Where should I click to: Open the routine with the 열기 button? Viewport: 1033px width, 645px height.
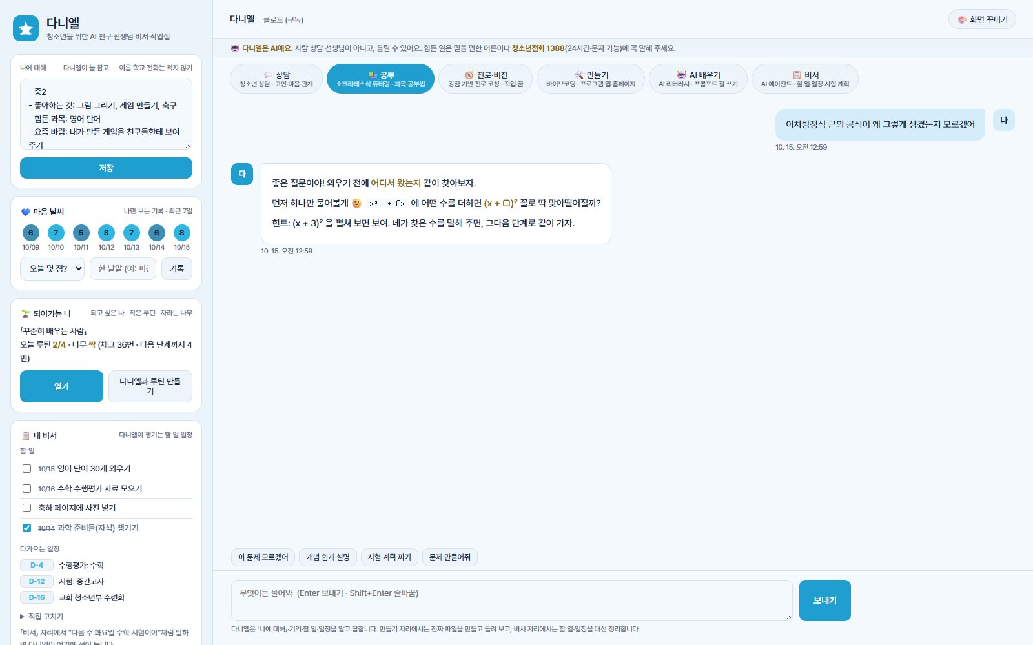click(61, 386)
